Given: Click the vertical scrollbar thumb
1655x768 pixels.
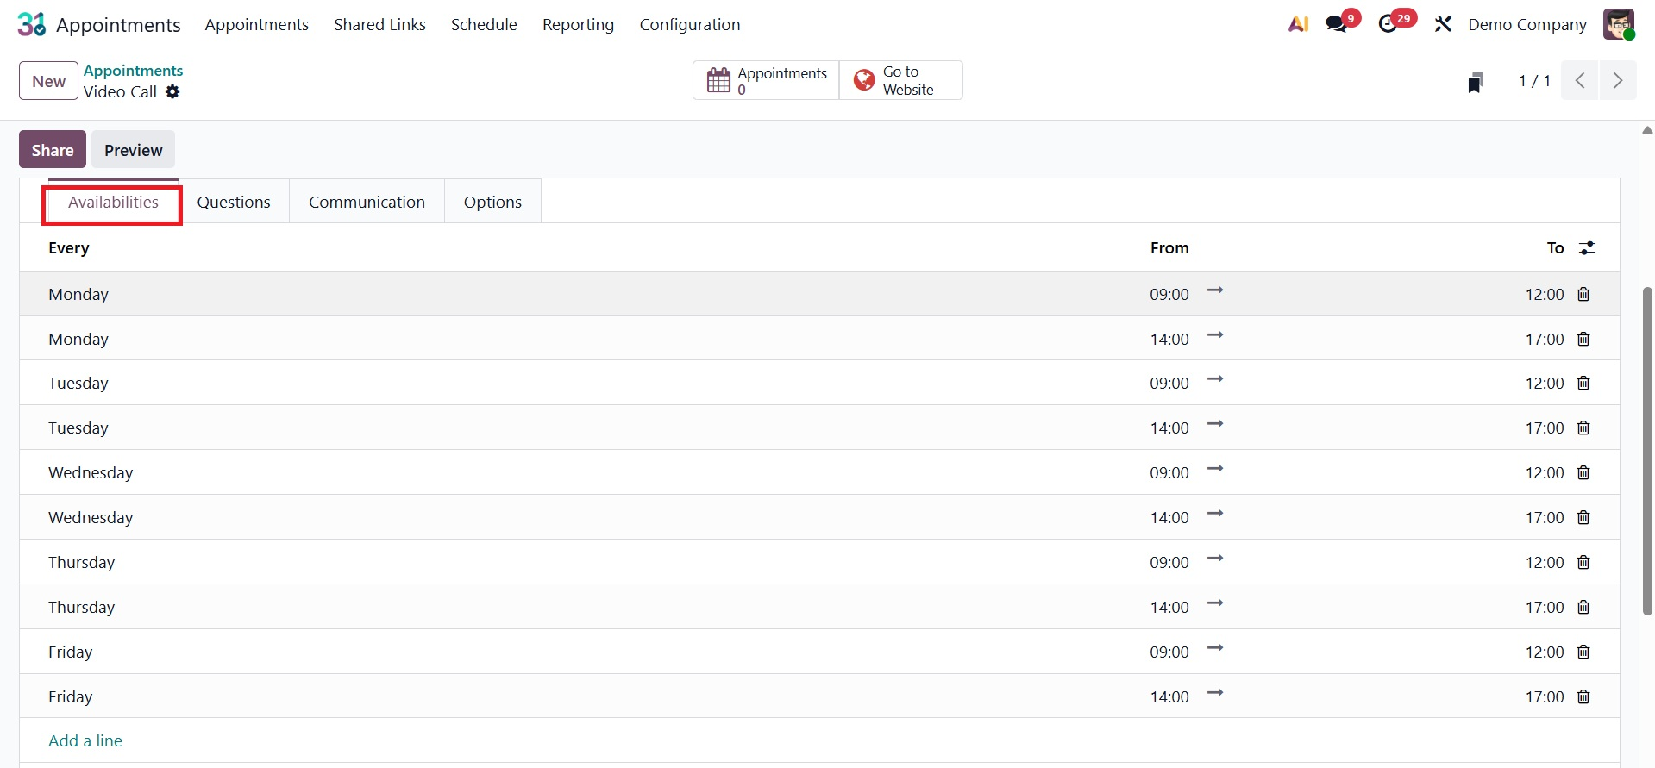Looking at the screenshot, I should pyautogui.click(x=1646, y=448).
